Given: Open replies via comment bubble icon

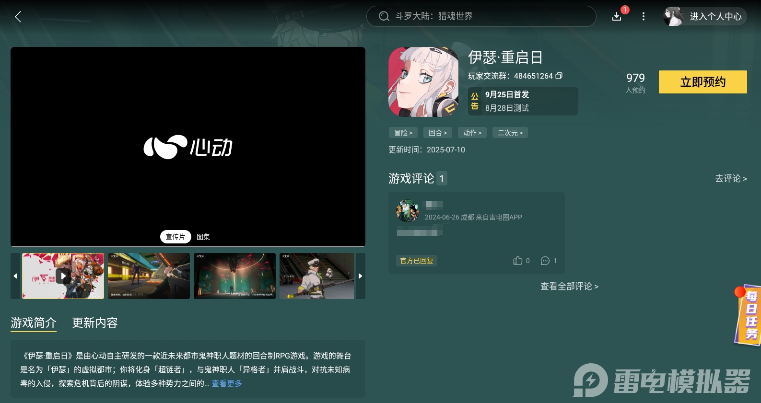Looking at the screenshot, I should click(x=545, y=261).
